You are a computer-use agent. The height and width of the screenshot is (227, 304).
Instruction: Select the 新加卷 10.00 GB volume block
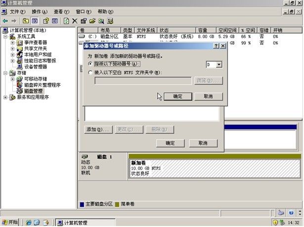pos(215,169)
